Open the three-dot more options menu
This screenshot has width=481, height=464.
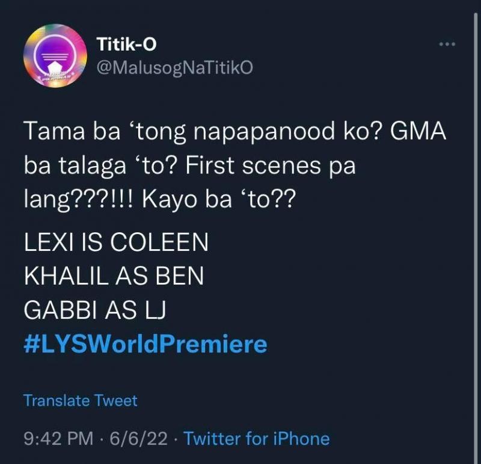tap(446, 46)
